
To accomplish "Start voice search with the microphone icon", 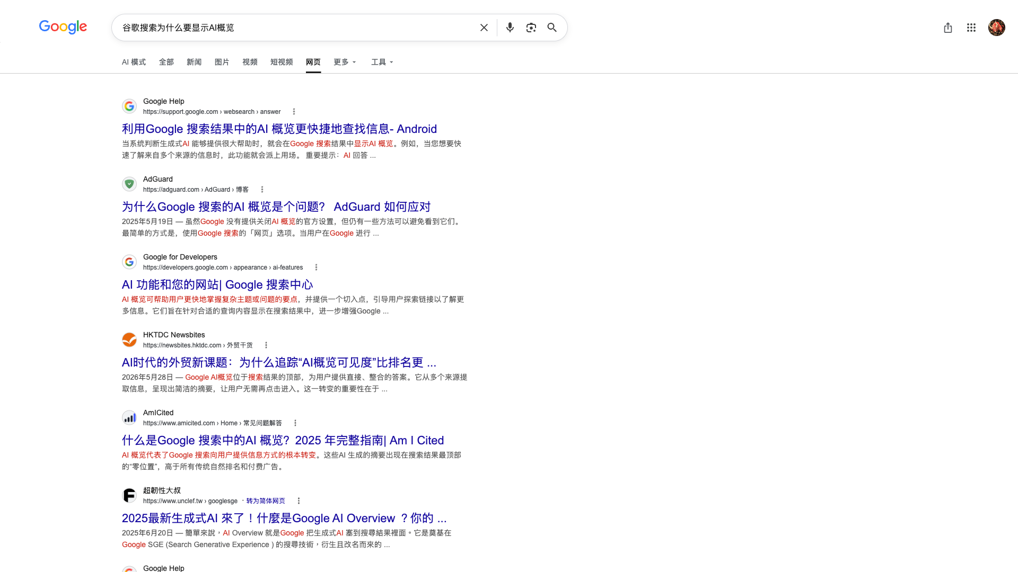I will click(x=510, y=28).
